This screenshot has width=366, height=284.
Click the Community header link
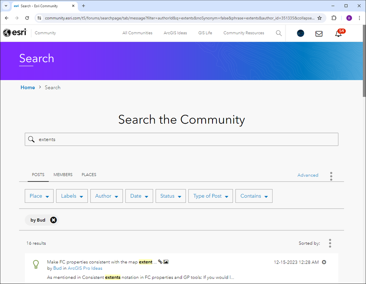pyautogui.click(x=45, y=33)
